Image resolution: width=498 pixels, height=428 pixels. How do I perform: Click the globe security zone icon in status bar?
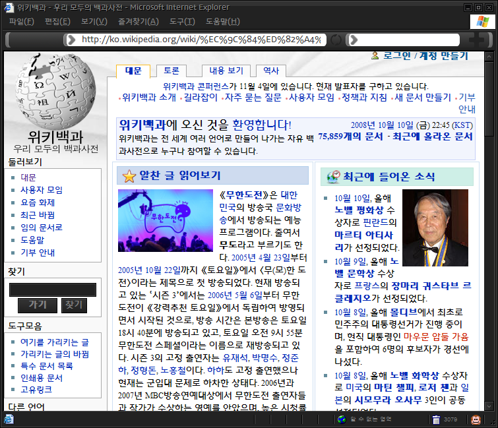coord(342,419)
